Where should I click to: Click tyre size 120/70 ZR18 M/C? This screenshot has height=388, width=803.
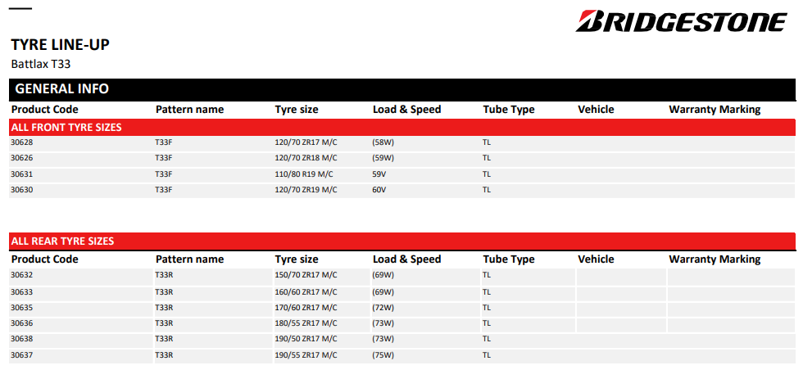click(306, 158)
